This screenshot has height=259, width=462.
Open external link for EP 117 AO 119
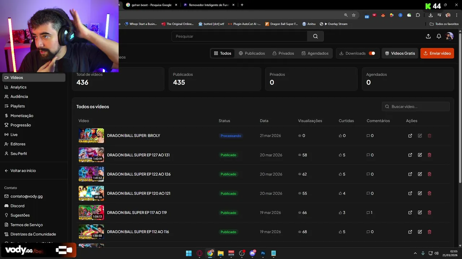click(410, 213)
